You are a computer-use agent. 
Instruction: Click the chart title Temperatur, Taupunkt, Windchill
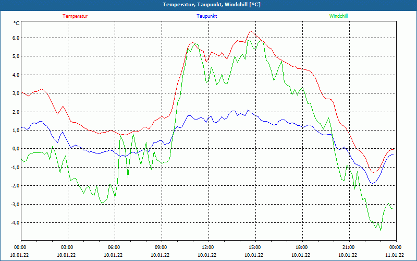pos(212,5)
